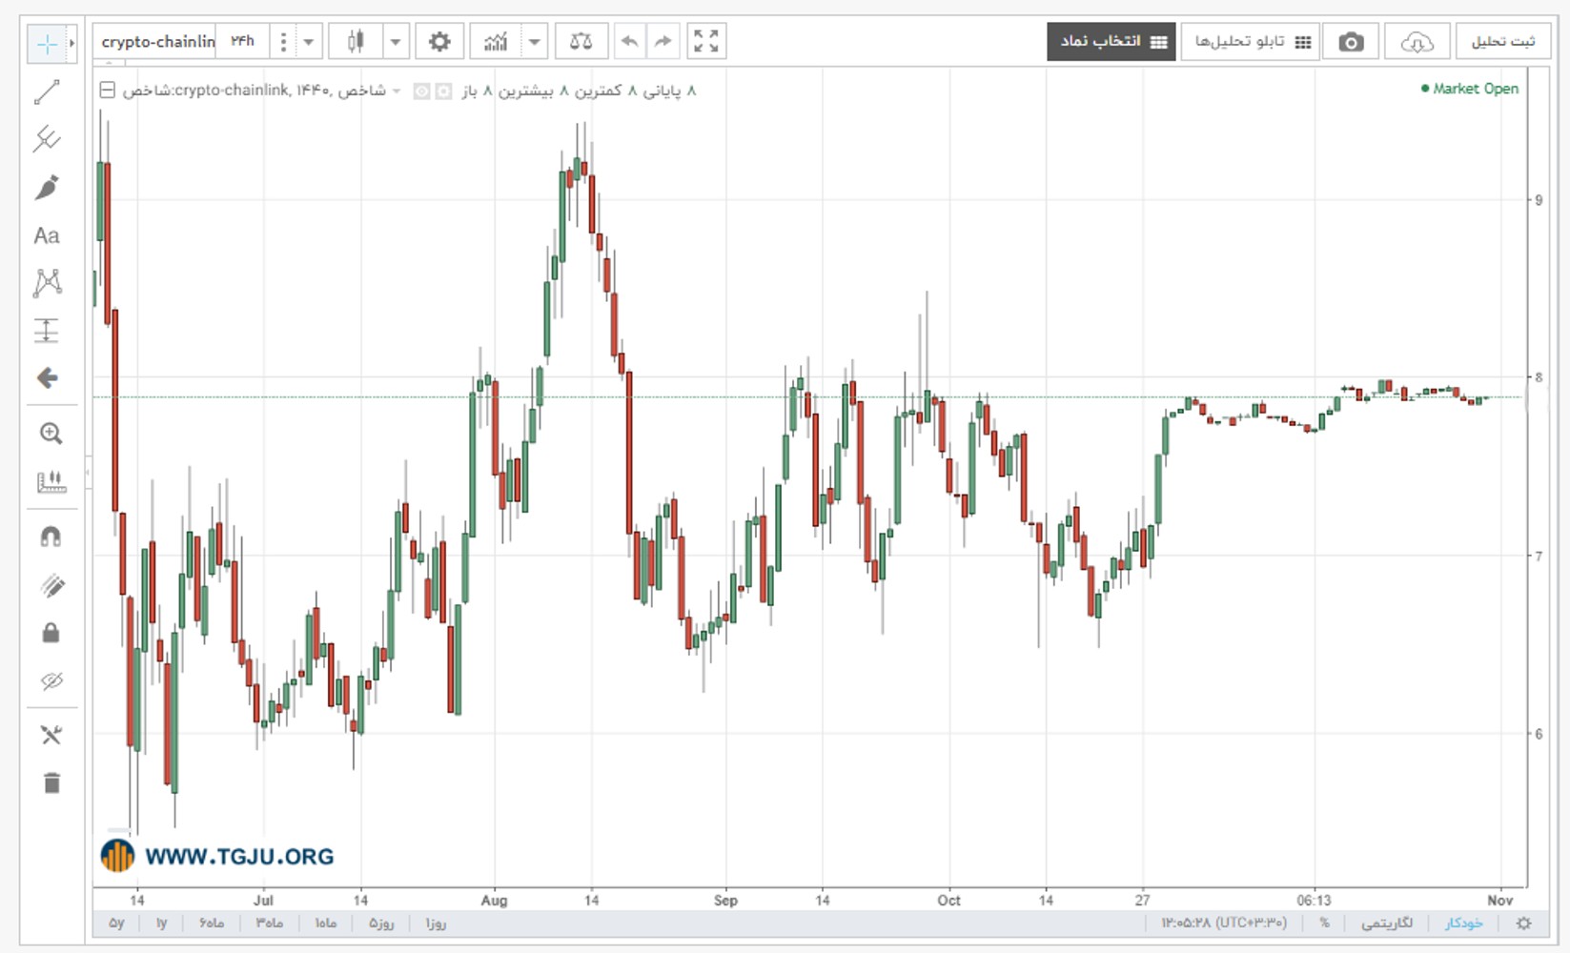Select the Aa text annotation tool

pyautogui.click(x=47, y=235)
